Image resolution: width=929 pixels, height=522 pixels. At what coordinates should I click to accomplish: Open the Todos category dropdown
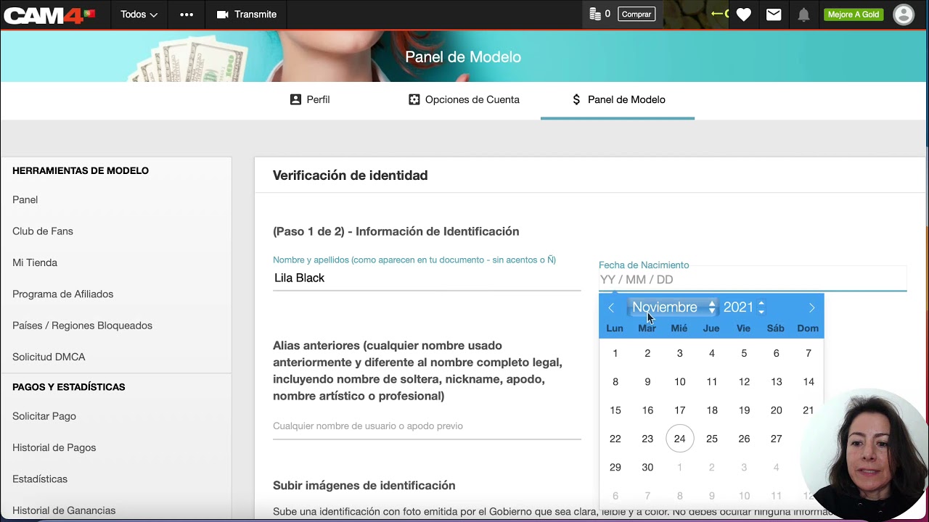coord(139,14)
